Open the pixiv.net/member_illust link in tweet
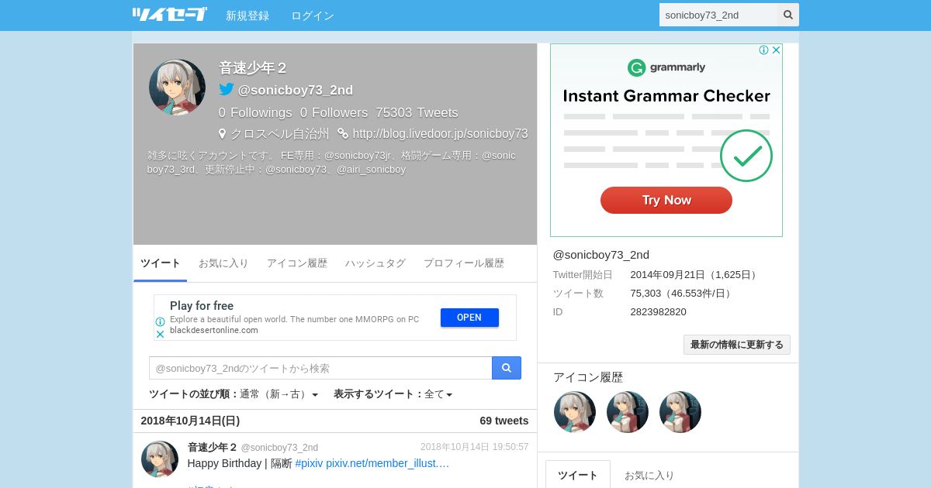Screen dimensions: 931x488 [388, 463]
